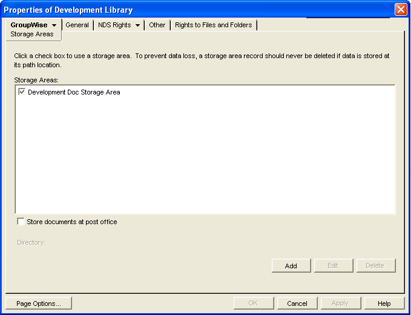Open Rights to Files and Folders tab

click(x=213, y=25)
